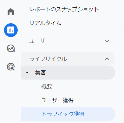Open the ユーザー獲得 report
The height and width of the screenshot is (123, 124).
[57, 100]
